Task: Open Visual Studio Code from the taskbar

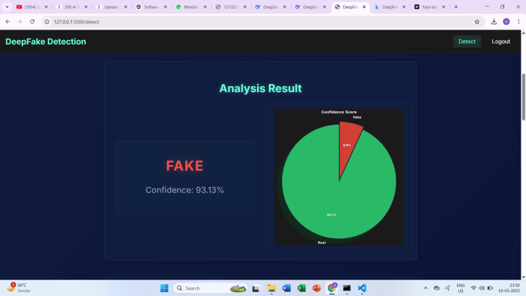Action: point(362,288)
